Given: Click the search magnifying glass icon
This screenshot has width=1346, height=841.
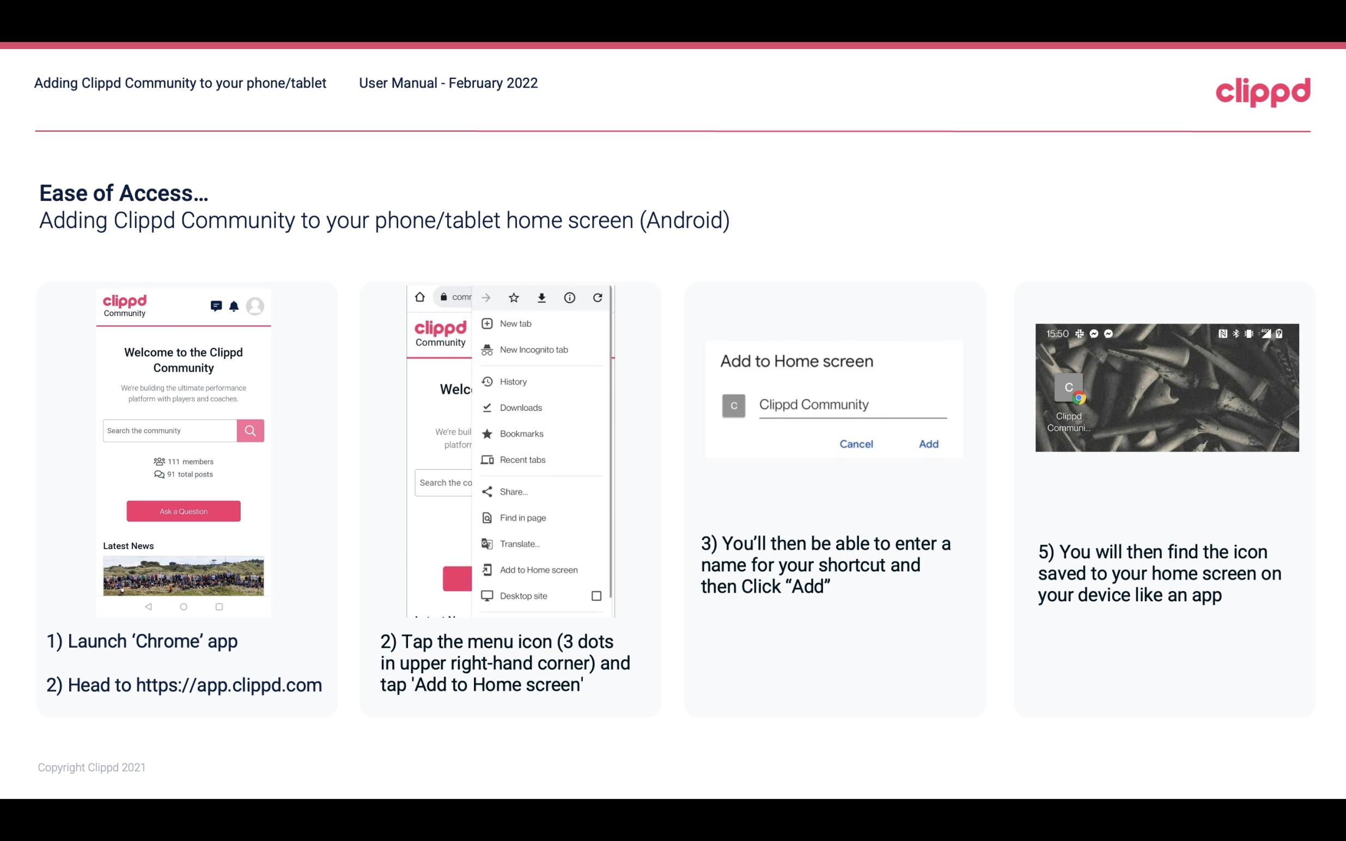Looking at the screenshot, I should 250,430.
